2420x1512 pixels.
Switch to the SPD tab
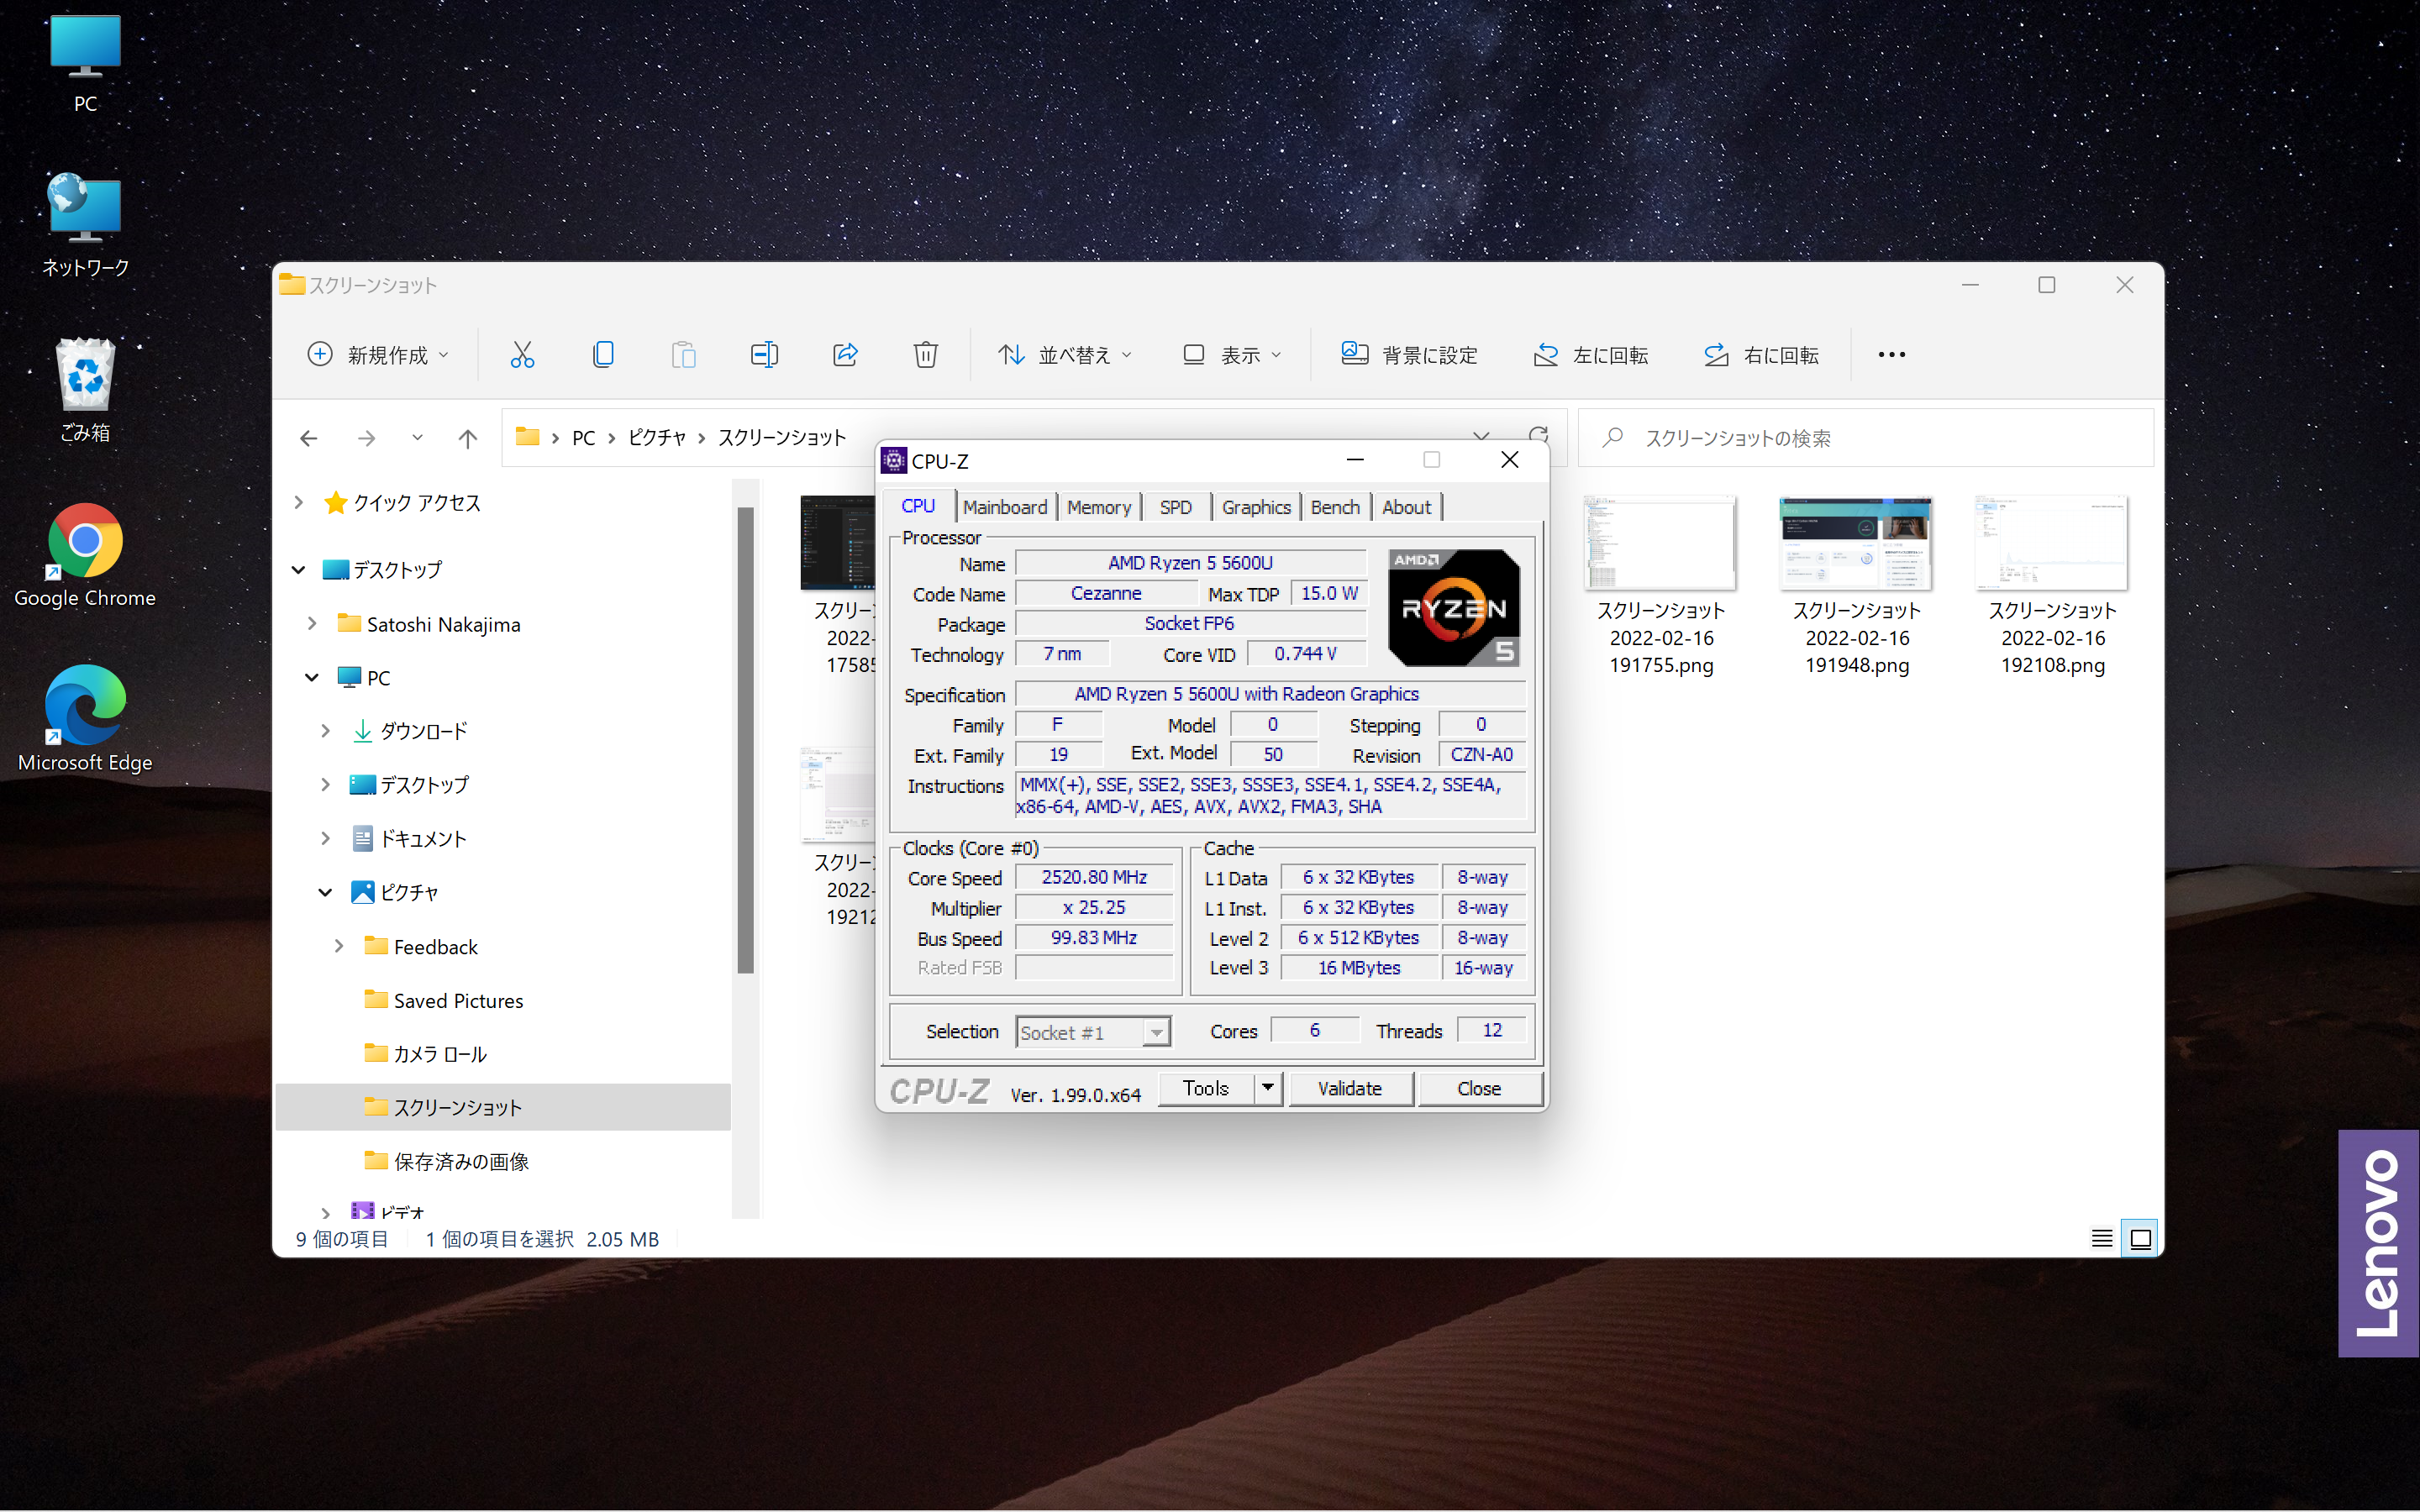1176,507
